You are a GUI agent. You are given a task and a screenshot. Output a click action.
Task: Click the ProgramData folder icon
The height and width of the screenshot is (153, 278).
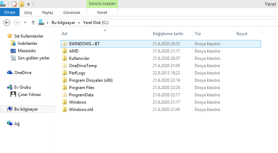(65, 95)
